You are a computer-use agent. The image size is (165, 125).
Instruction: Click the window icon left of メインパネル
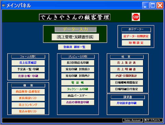coord(4,5)
